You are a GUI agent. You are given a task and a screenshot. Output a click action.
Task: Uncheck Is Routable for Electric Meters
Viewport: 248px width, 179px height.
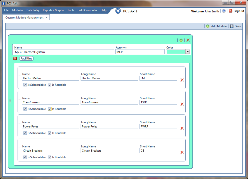tap(50, 85)
